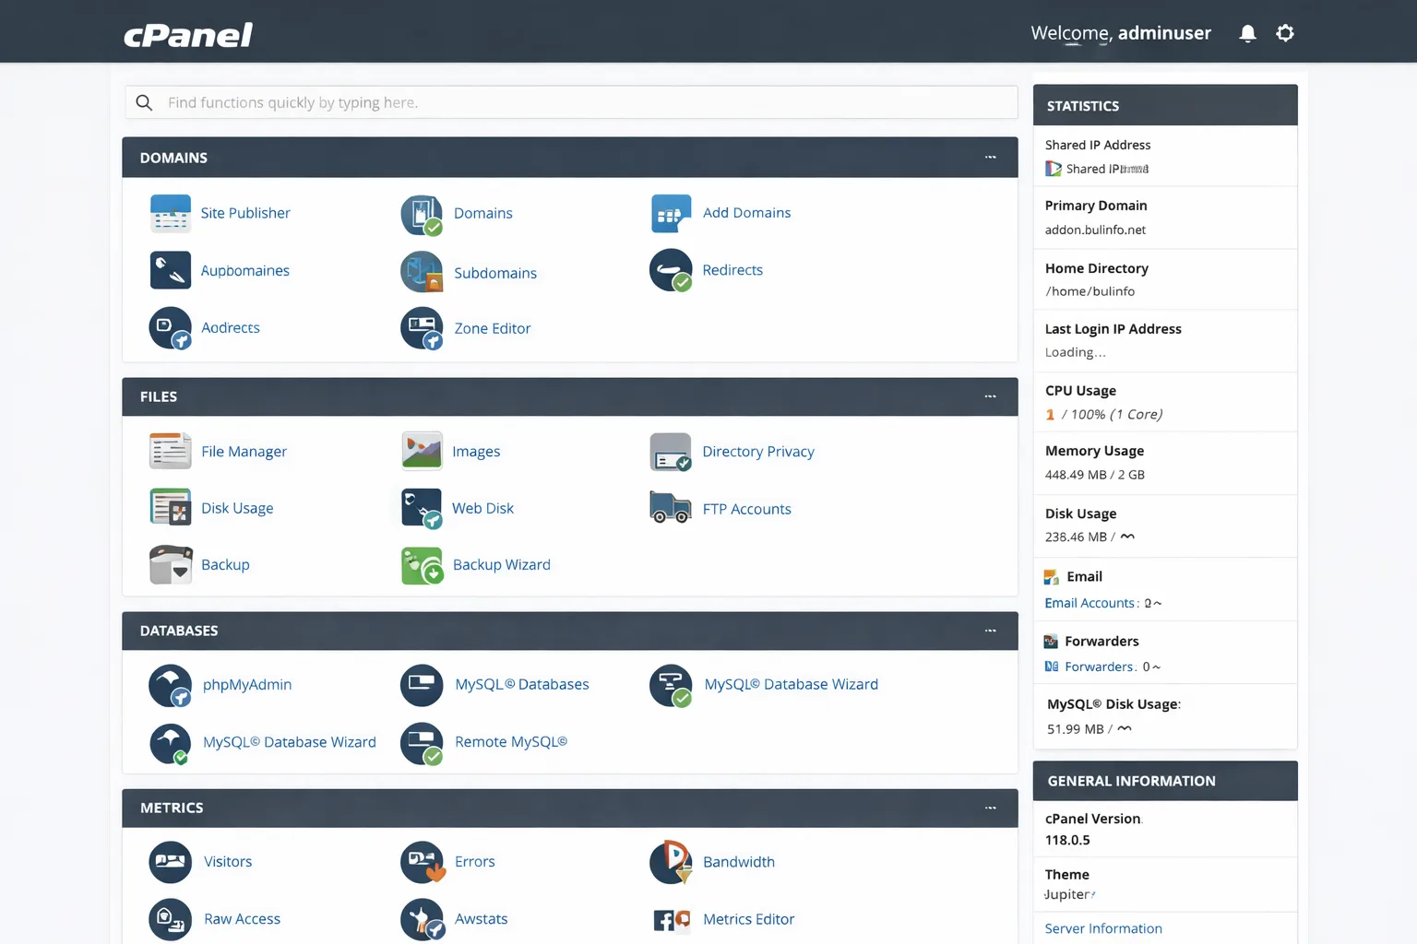Viewport: 1417px width, 944px height.
Task: Click the File Manager link text
Action: coord(244,452)
